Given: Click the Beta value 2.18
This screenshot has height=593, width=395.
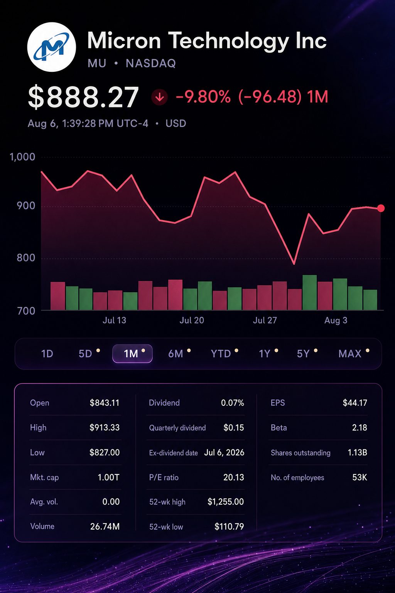Looking at the screenshot, I should coord(360,428).
